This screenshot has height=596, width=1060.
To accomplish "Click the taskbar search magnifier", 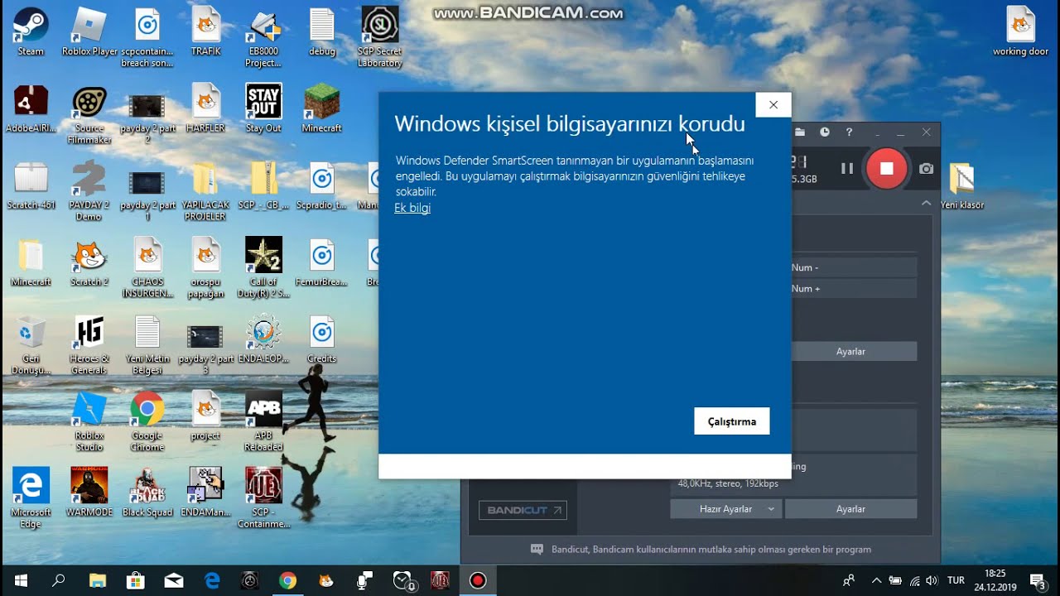I will 59,580.
